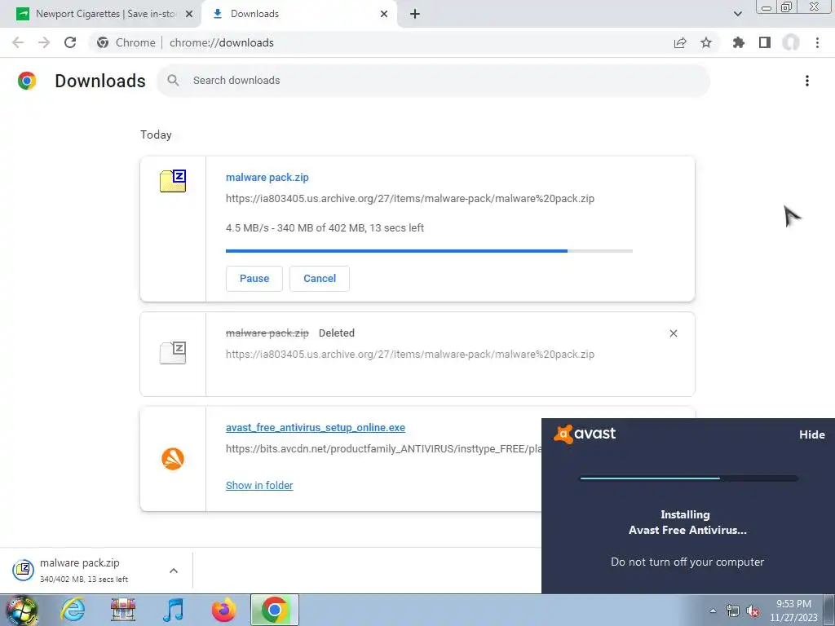This screenshot has width=835, height=626.
Task: Open the WinRAR taskbar icon
Action: click(x=122, y=611)
